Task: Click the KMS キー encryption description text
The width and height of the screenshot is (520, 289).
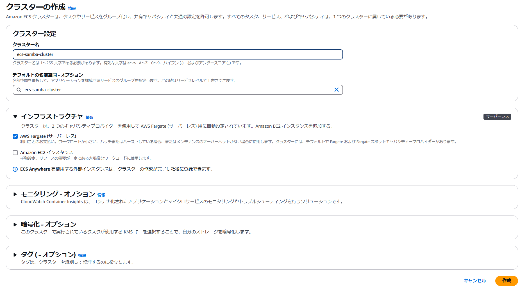Action: click(137, 232)
